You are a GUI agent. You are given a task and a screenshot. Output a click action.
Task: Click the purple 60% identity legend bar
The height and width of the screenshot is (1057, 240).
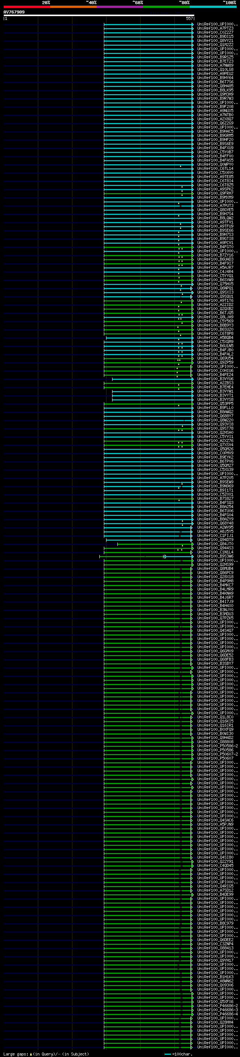pos(120,7)
